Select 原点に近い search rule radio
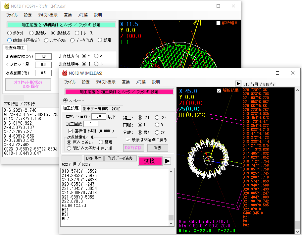 point(69,142)
